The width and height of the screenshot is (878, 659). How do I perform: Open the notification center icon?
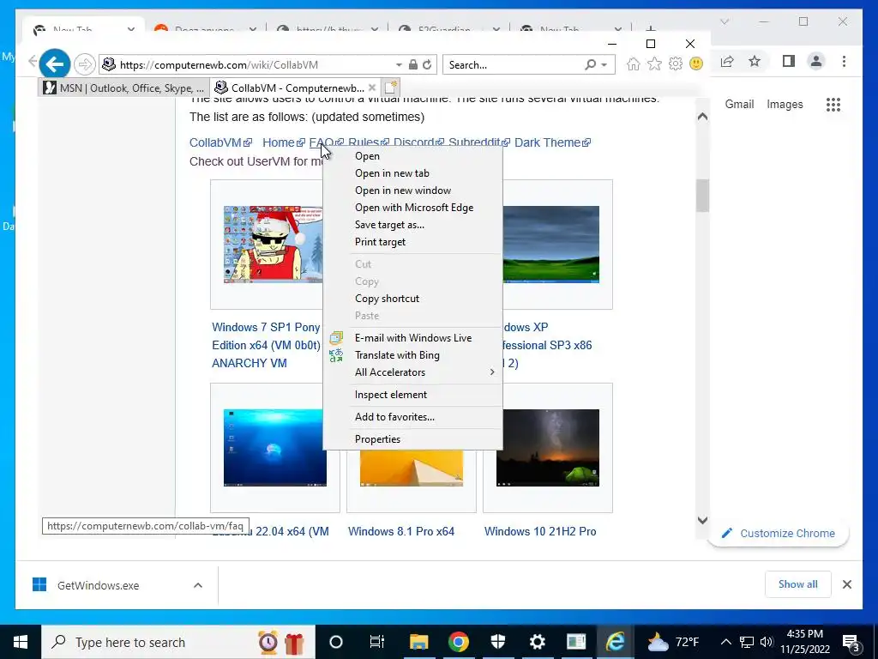pos(851,643)
